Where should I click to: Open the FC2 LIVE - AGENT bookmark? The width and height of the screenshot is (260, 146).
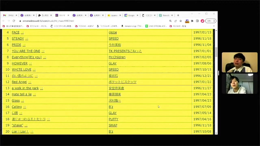pos(84,26)
